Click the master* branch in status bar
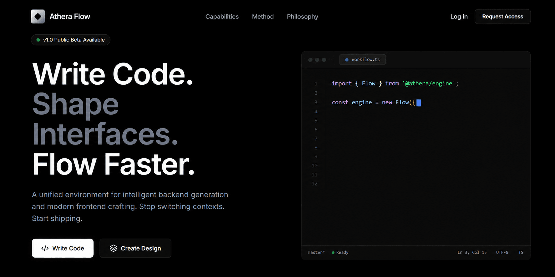 (316, 252)
